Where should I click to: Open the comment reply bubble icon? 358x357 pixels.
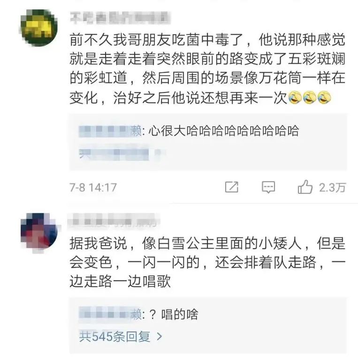268,187
